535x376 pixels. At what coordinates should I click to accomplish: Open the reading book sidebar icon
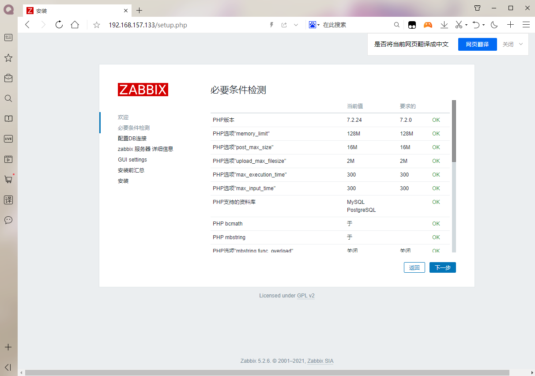8,119
